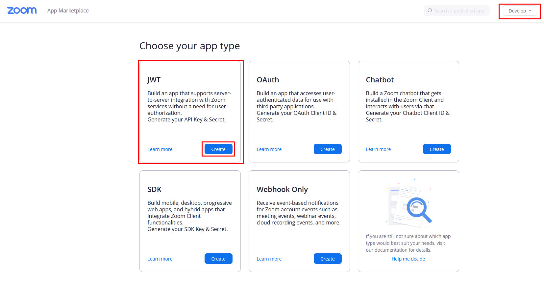Screen dimensions: 544x296
Task: Select the JWT card title
Action: (154, 80)
